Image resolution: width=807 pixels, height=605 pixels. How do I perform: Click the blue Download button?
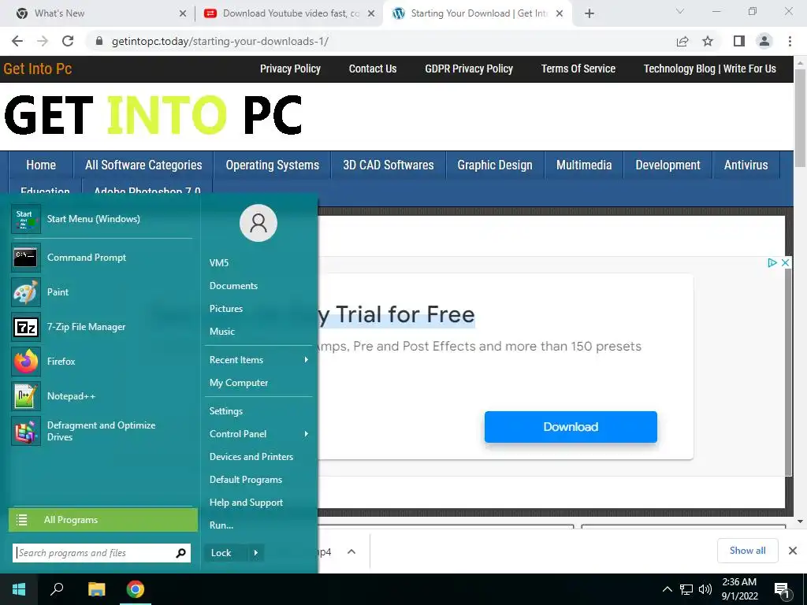click(x=571, y=427)
